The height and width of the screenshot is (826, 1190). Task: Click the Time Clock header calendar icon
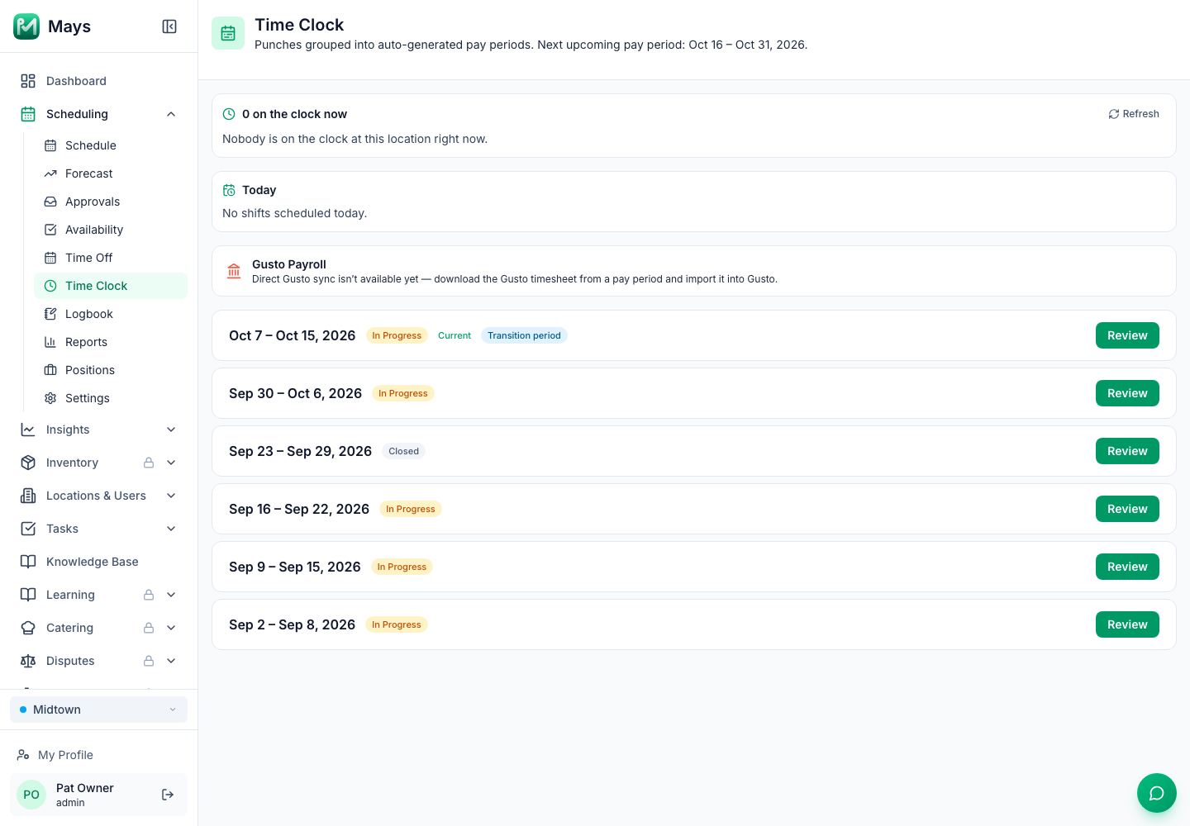click(x=228, y=33)
